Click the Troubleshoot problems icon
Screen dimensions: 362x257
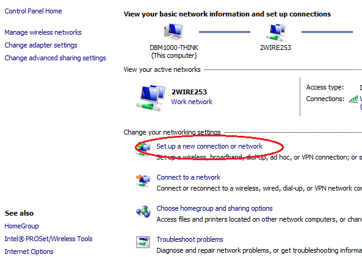tap(143, 242)
